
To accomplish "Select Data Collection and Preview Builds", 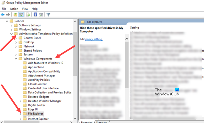I will point(50,93).
